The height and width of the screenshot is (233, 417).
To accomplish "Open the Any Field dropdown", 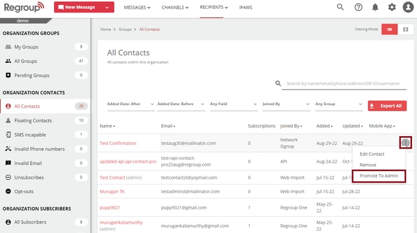I will (x=233, y=104).
